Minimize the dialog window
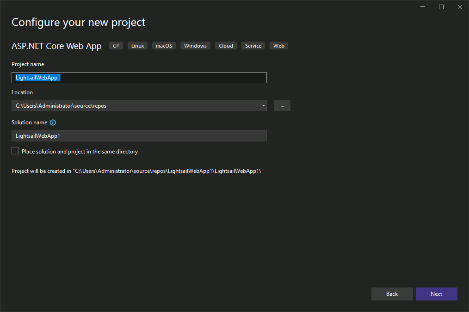The height and width of the screenshot is (312, 469). pos(423,7)
